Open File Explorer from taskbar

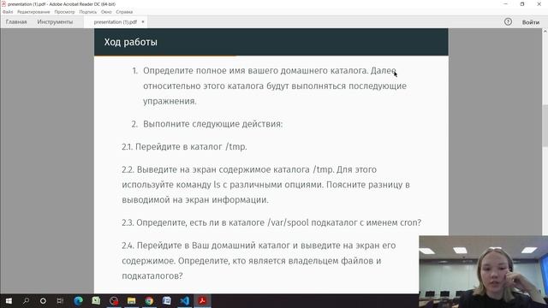coord(131,300)
